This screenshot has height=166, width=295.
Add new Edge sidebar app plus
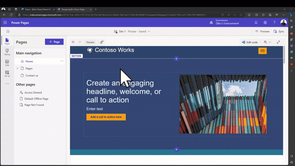coord(291,71)
